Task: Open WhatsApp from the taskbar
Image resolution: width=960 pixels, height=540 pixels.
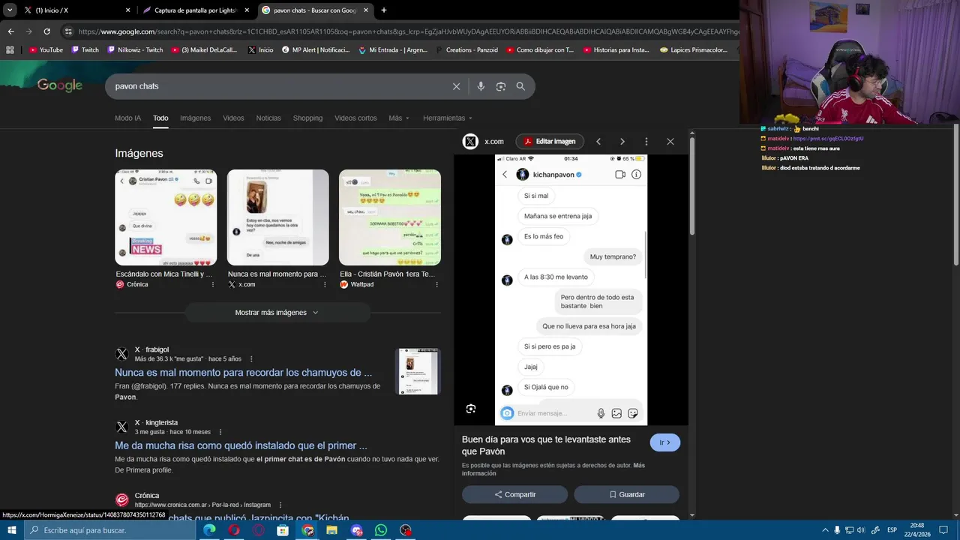Action: point(381,530)
